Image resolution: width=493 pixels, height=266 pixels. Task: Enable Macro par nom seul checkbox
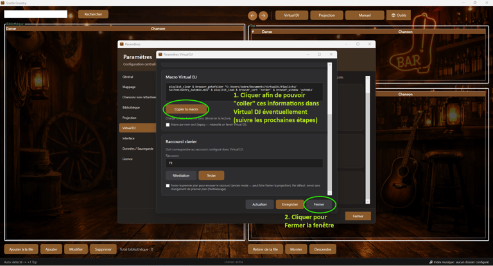tap(168, 125)
